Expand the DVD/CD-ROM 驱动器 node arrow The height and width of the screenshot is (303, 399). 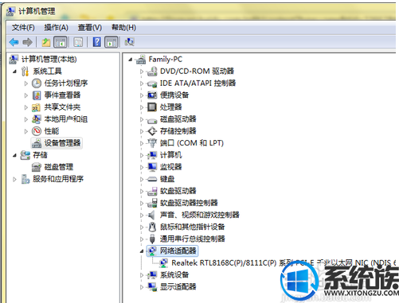(x=142, y=72)
